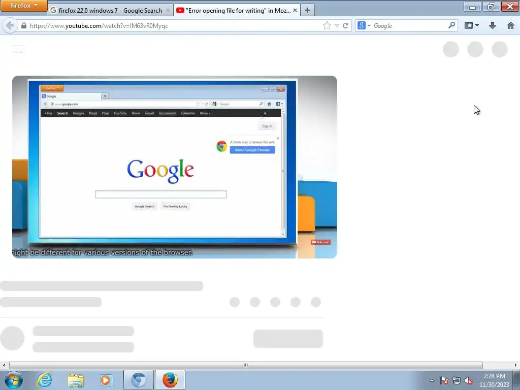Select the Firefox taskbar button

click(x=170, y=380)
